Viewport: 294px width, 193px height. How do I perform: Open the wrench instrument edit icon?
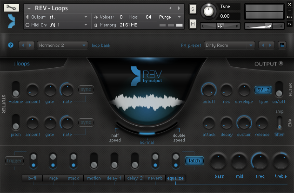click(x=11, y=7)
